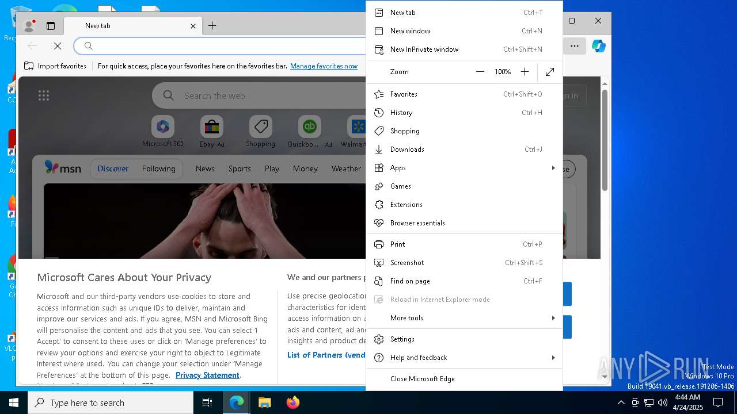The height and width of the screenshot is (414, 737).
Task: Open the volume tray icon
Action: pos(663,402)
